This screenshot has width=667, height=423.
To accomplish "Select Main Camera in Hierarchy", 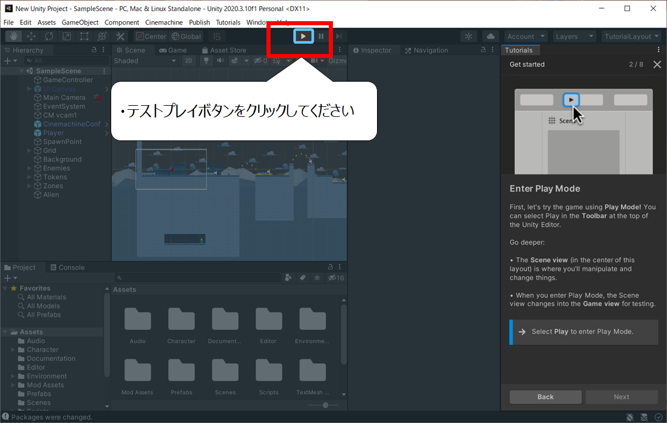I will tap(64, 98).
